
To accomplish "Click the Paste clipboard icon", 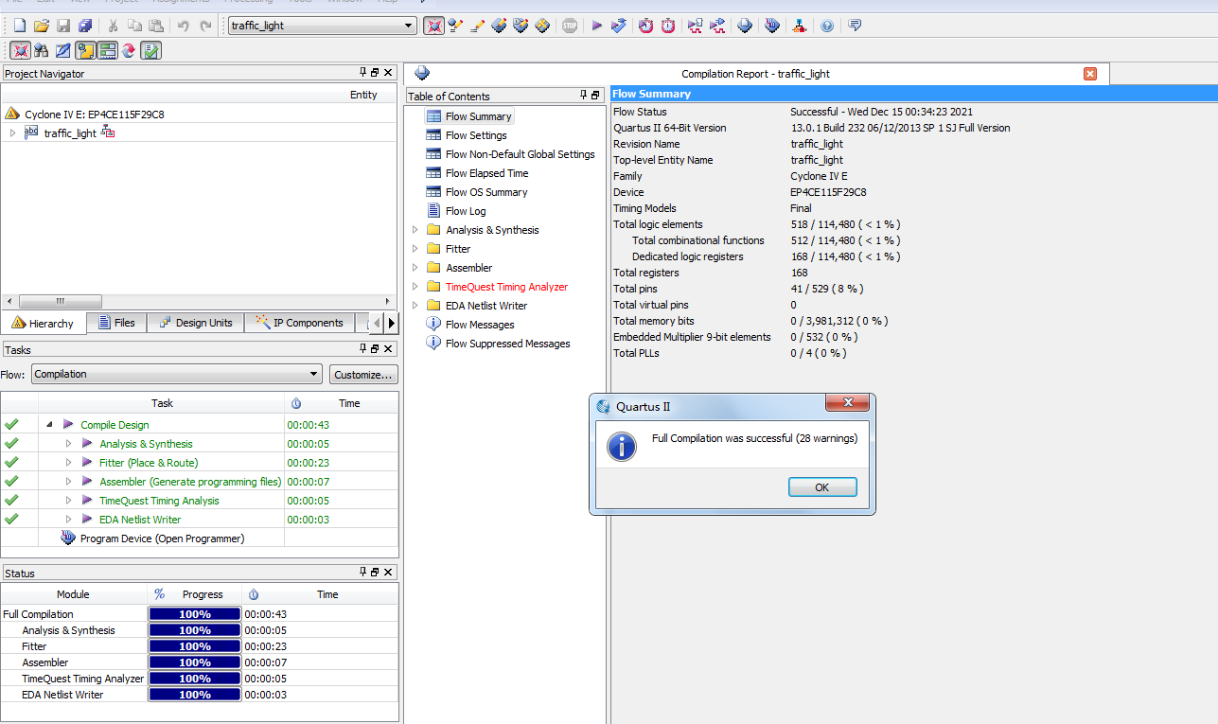I will (156, 26).
